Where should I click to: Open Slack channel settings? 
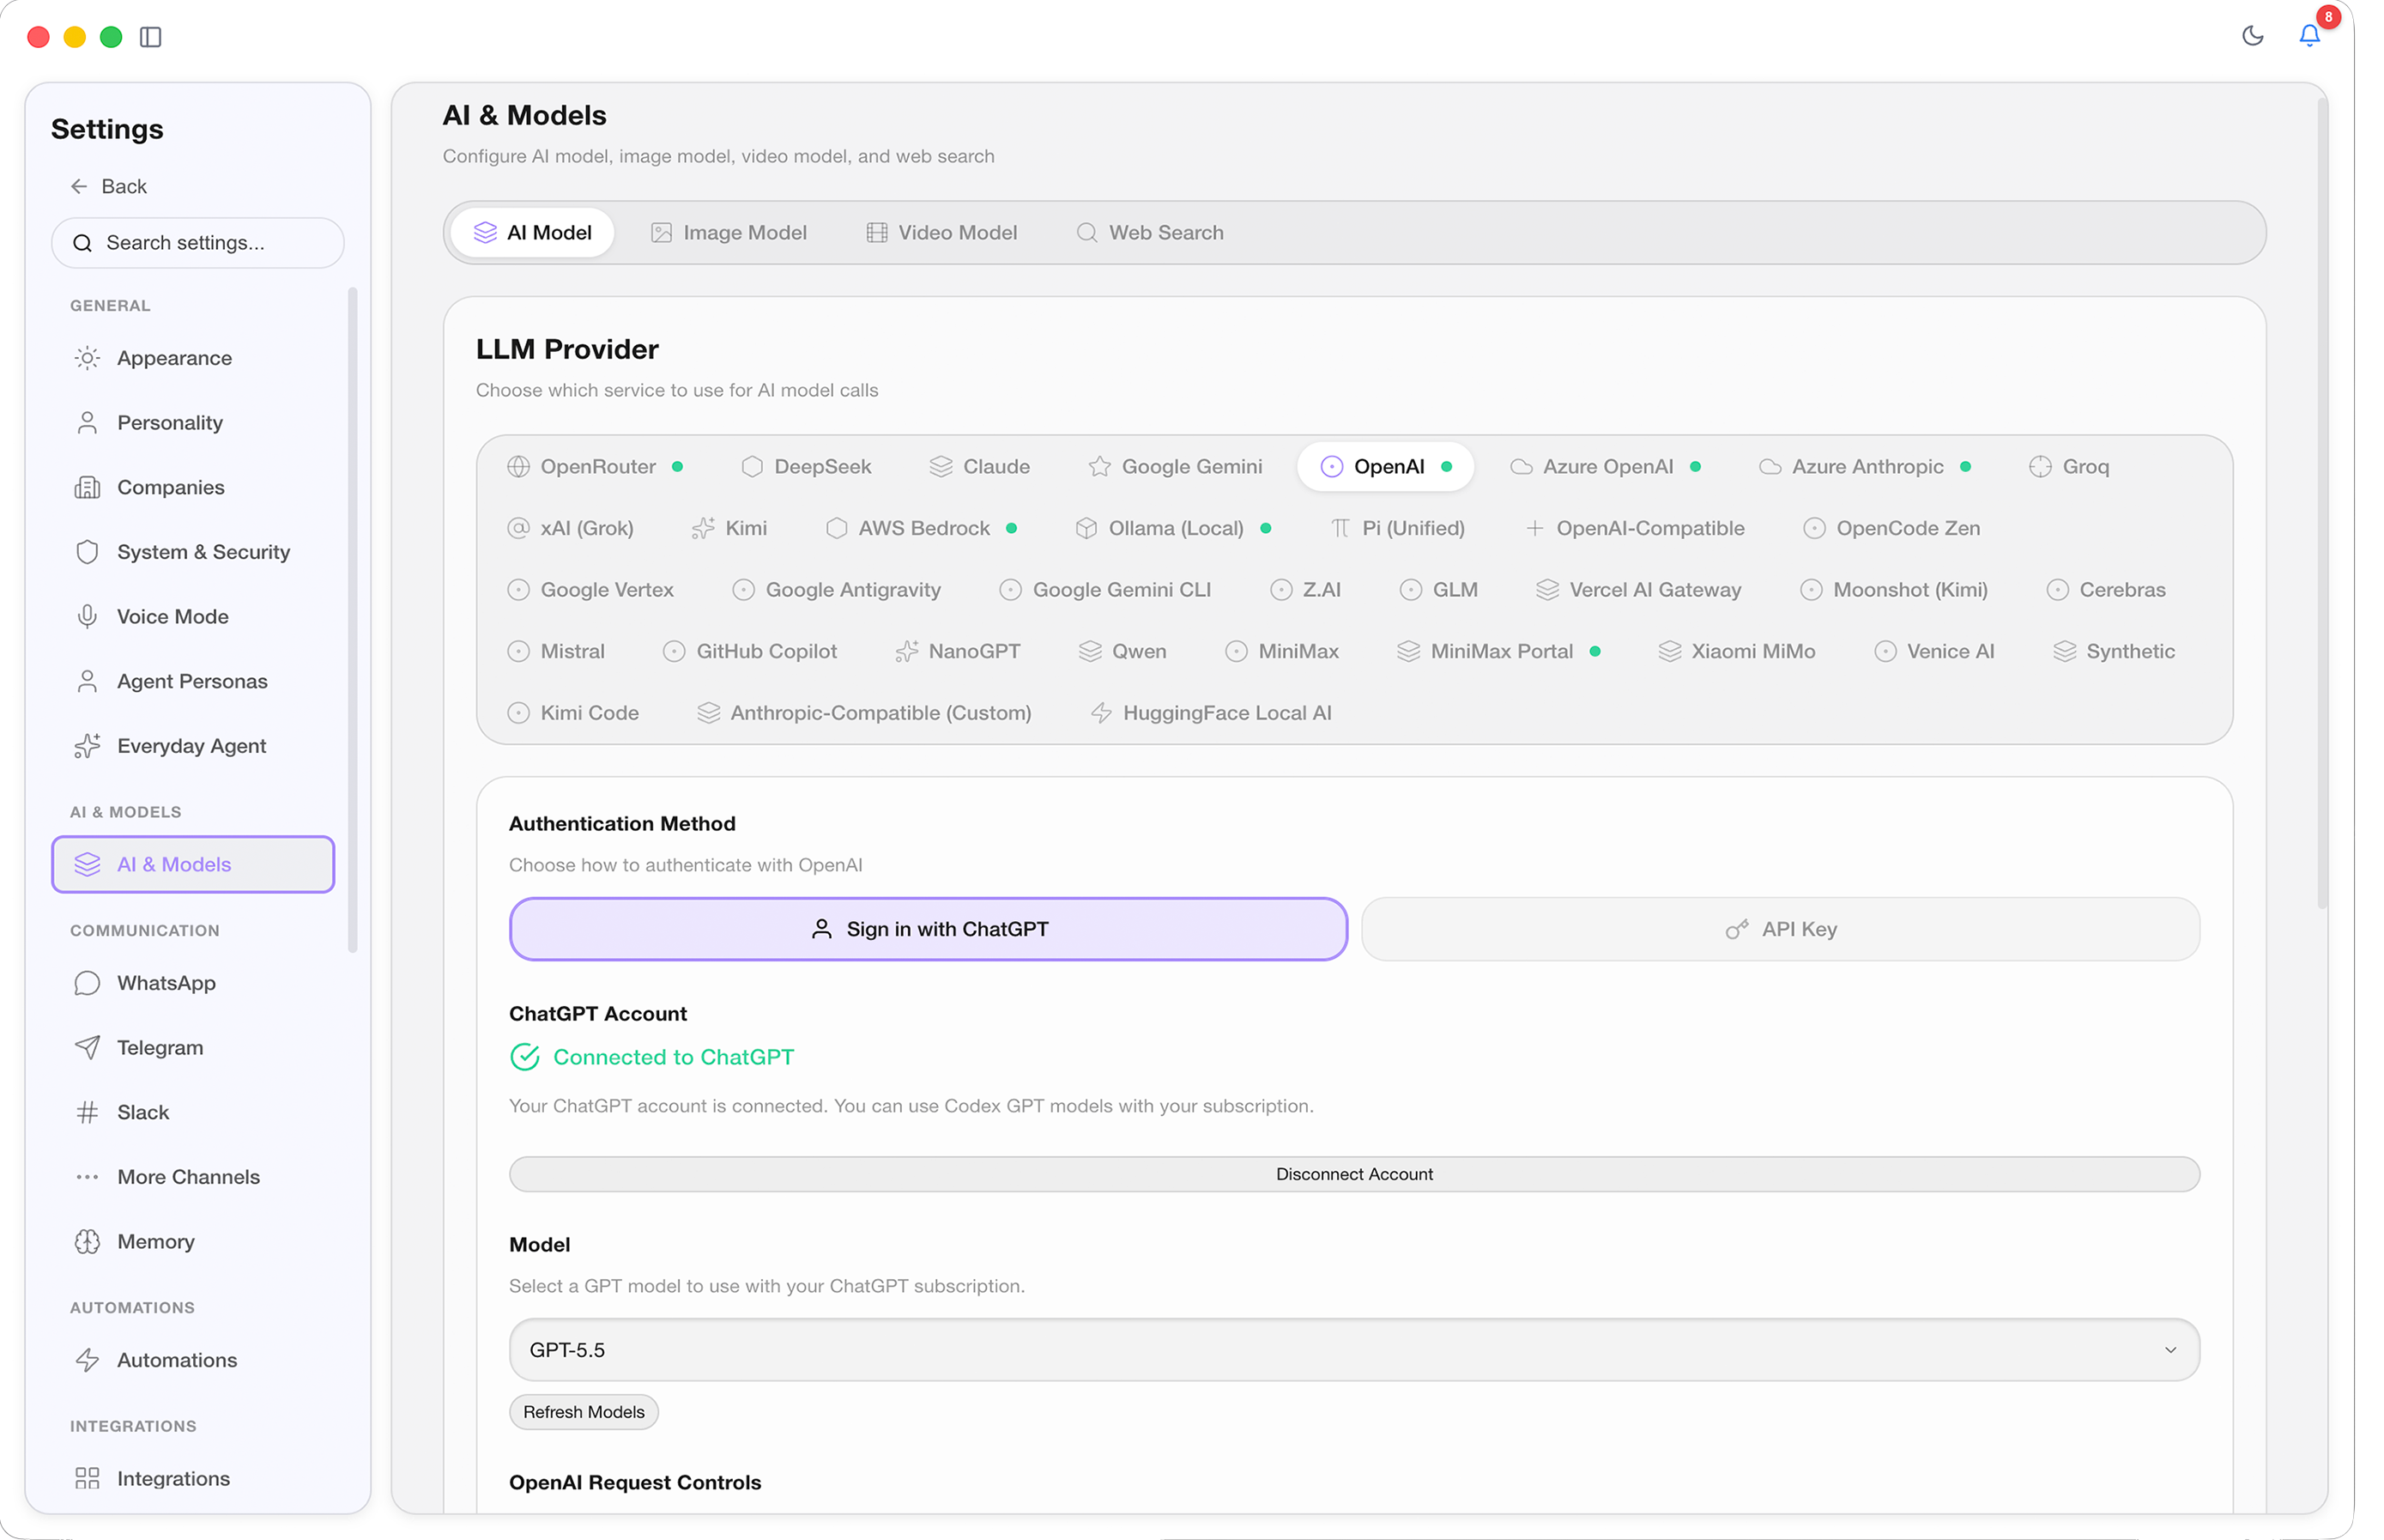point(192,1112)
